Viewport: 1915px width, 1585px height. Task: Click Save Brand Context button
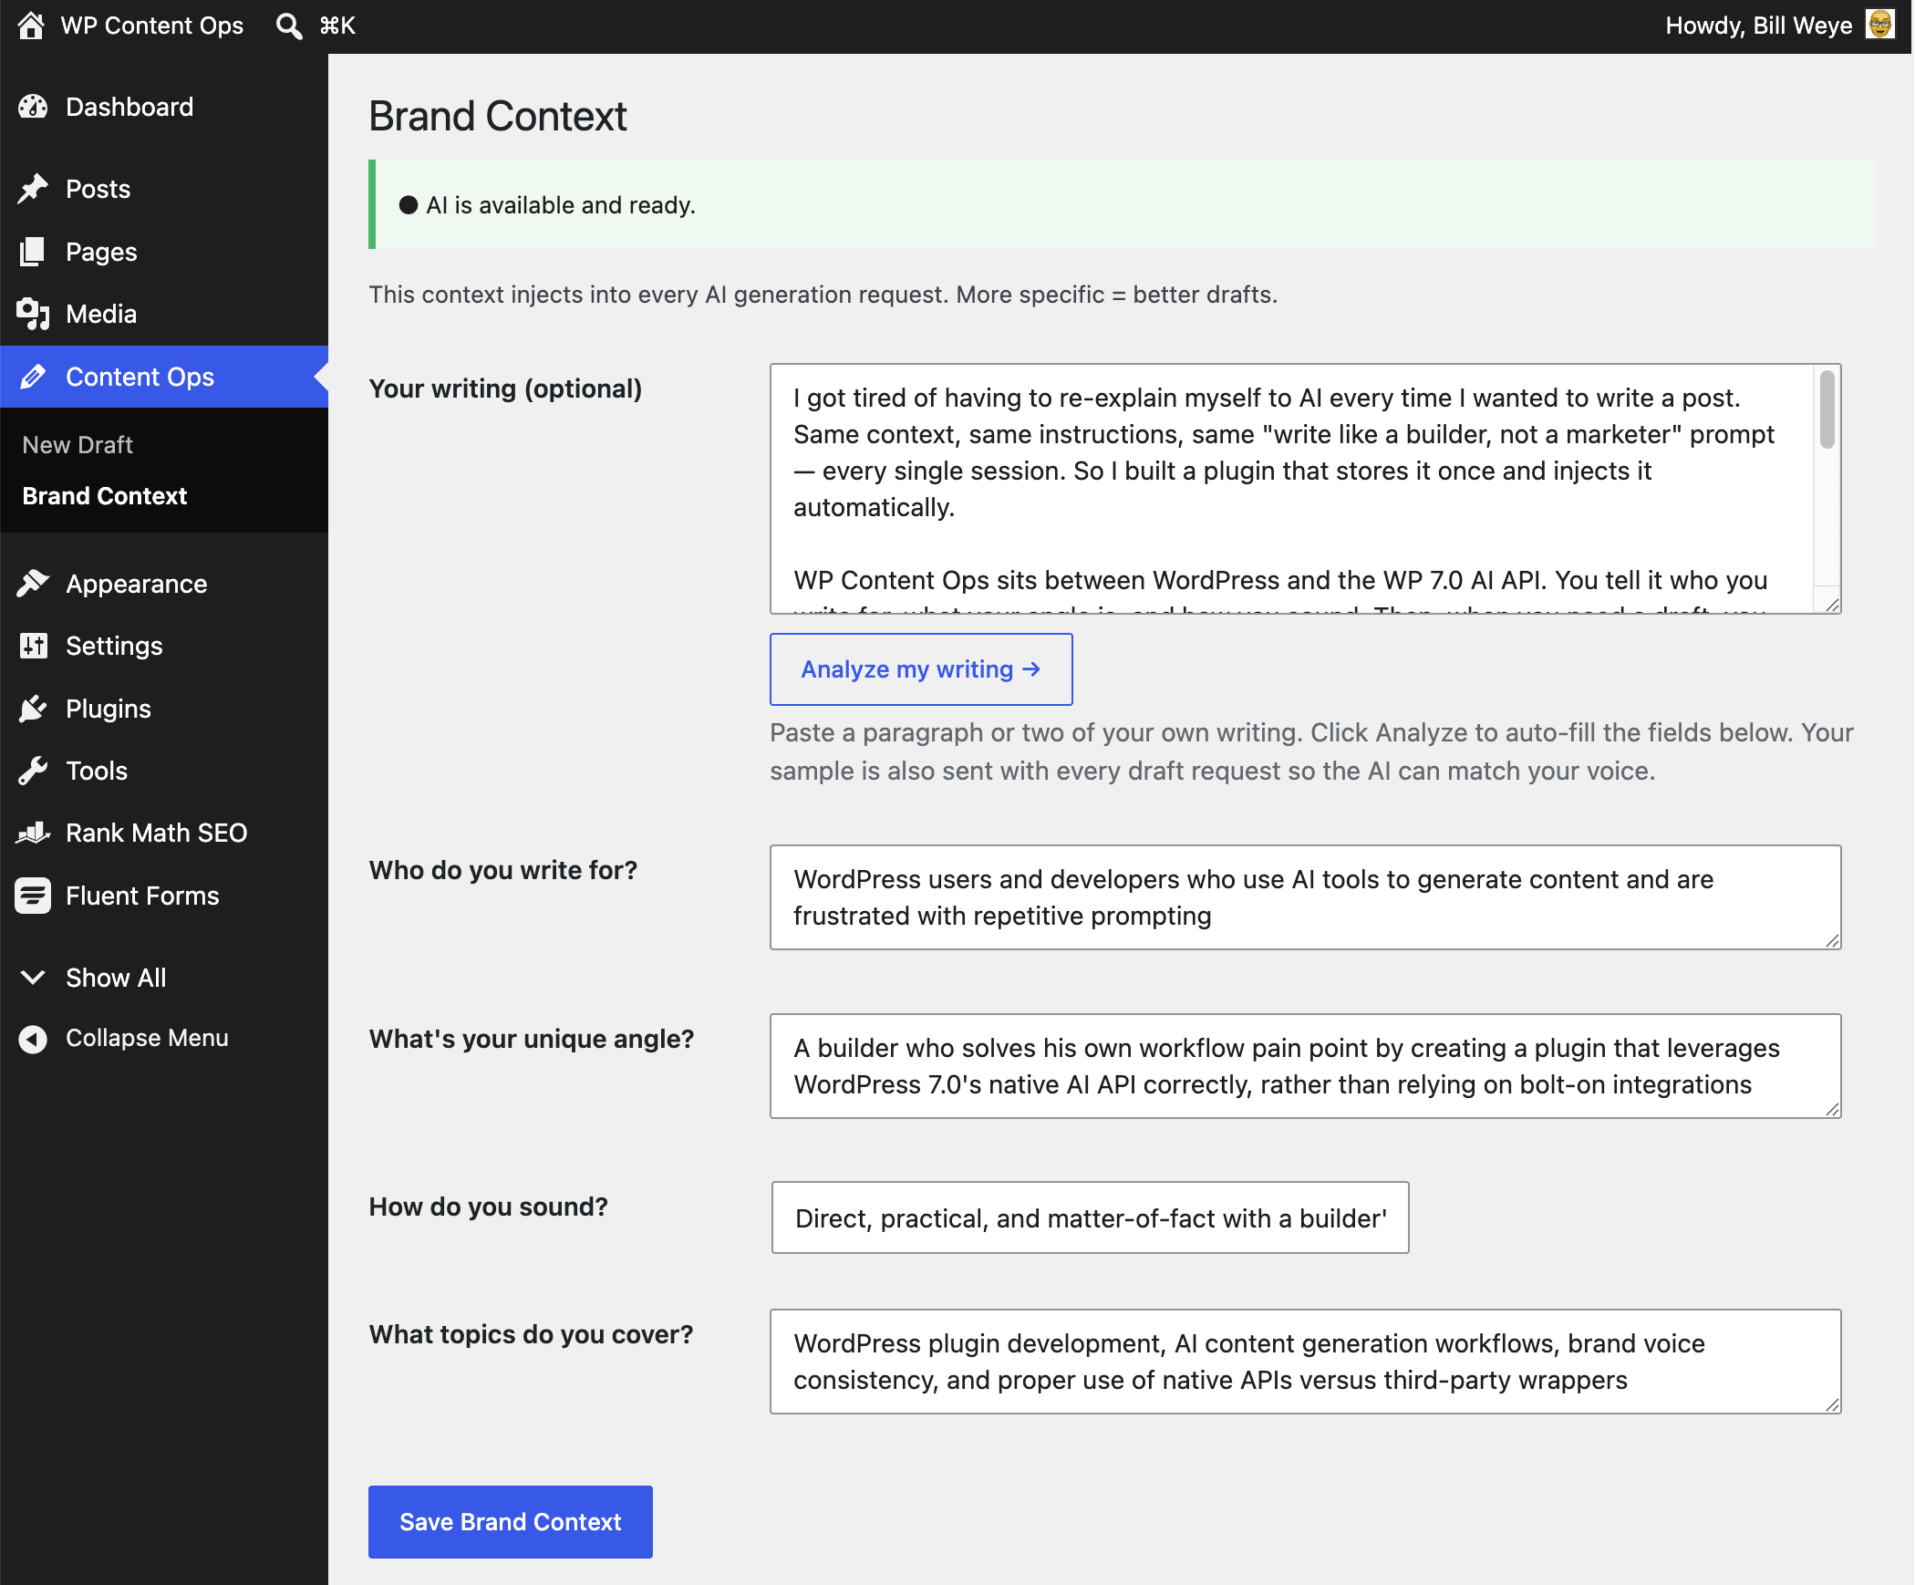tap(511, 1522)
